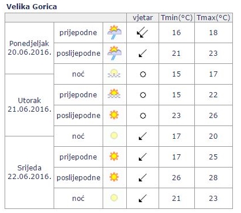241x213 pixels.
Task: Click Wednesday afternoon Tmax value 28
Action: [x=213, y=177]
